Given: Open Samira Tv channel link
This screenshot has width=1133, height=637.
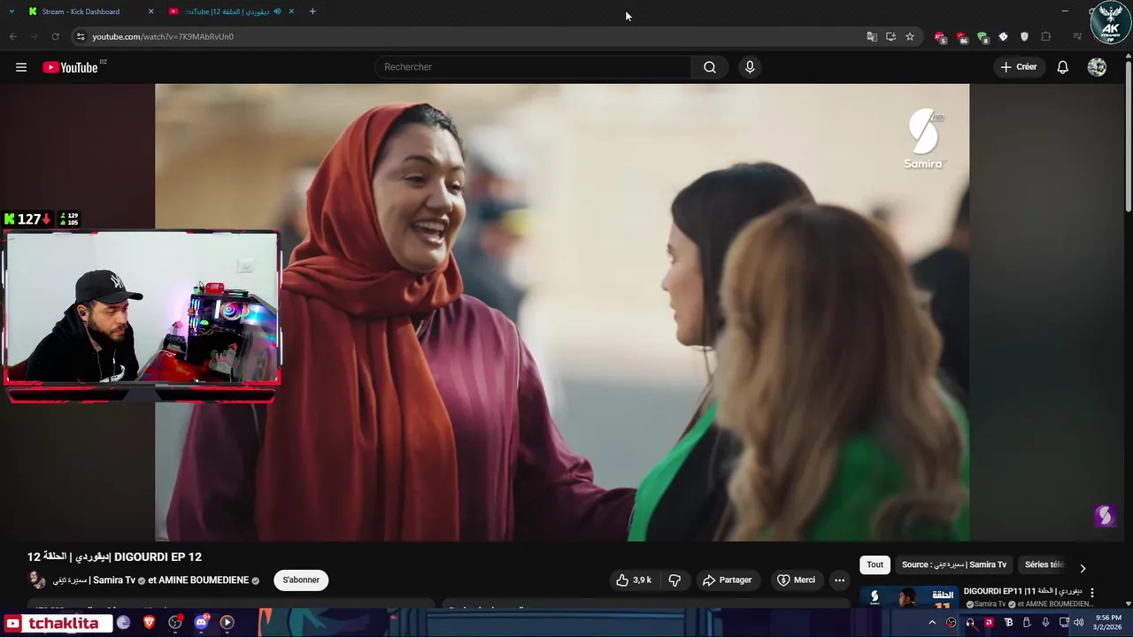Looking at the screenshot, I should 94,580.
